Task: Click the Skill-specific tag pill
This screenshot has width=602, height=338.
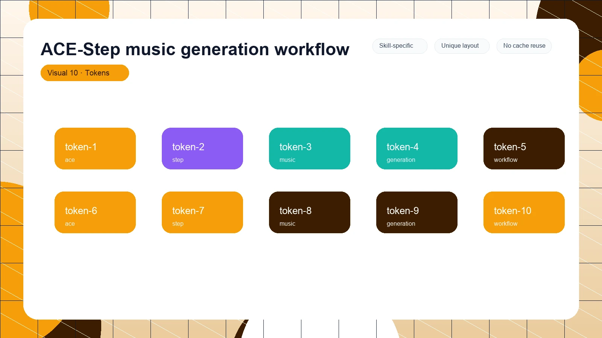Action: click(x=400, y=46)
